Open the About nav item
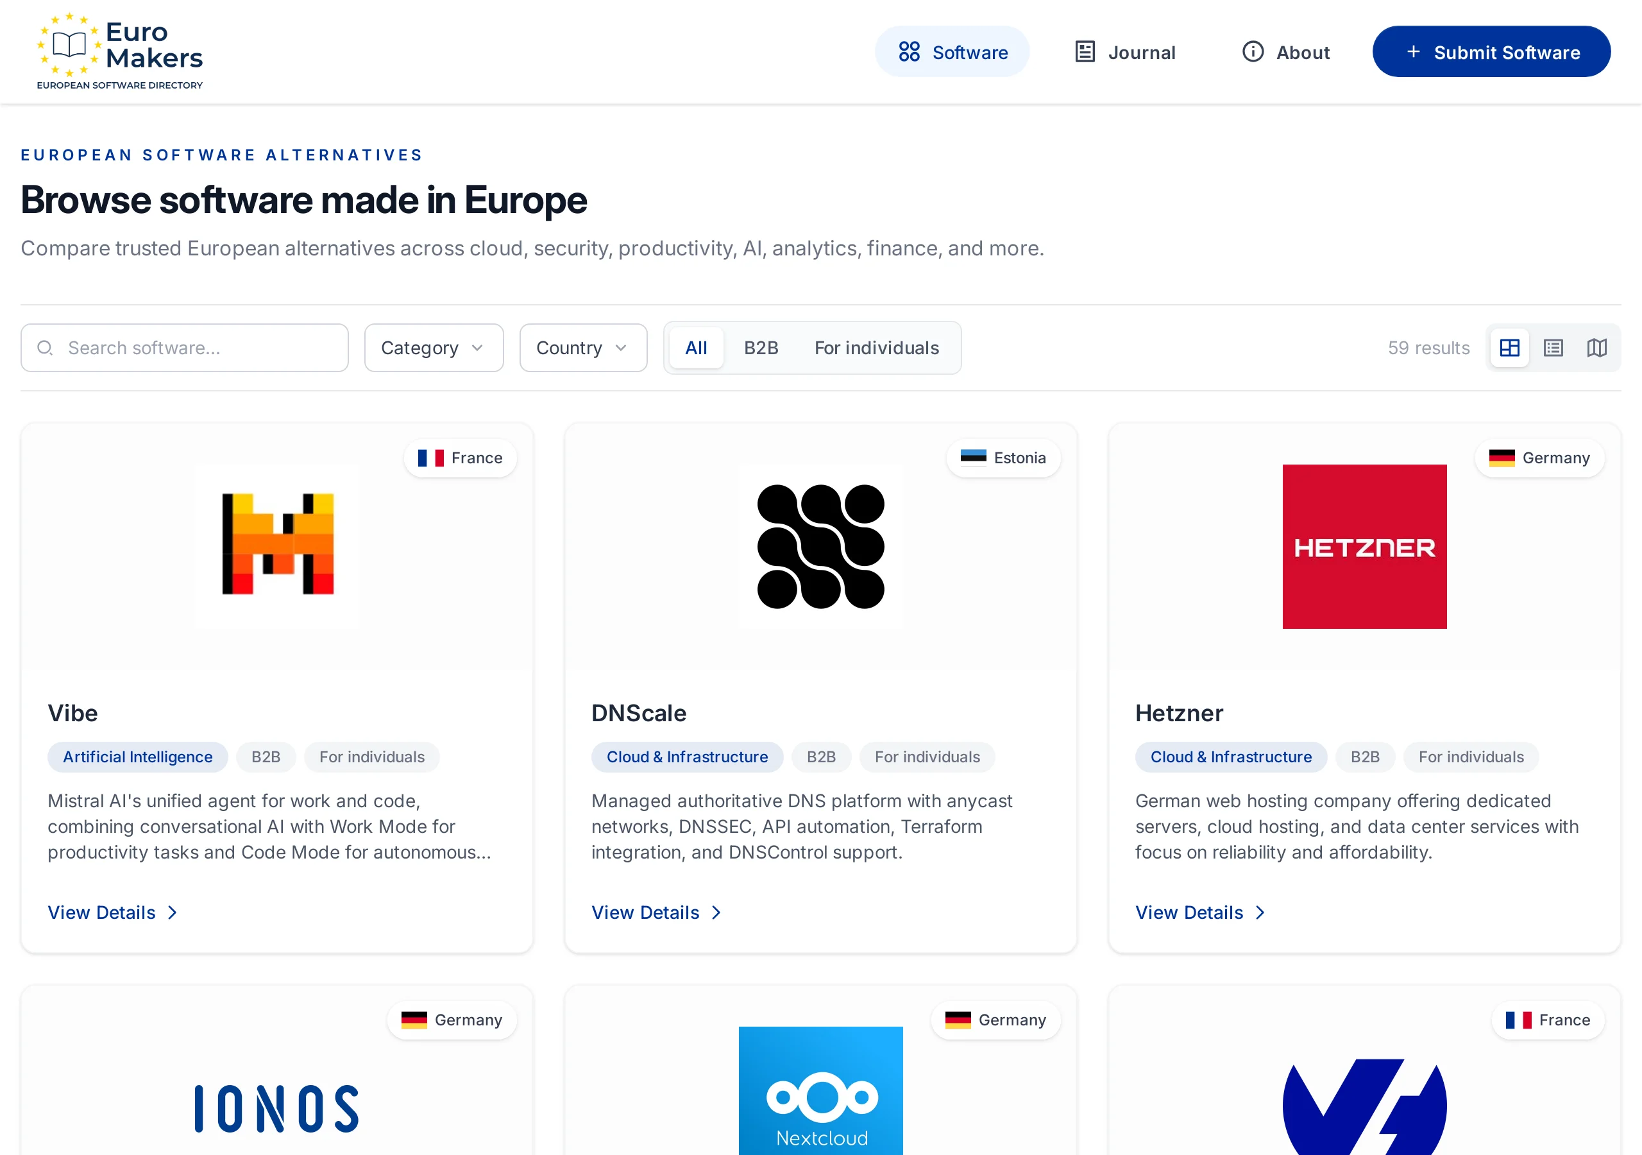 (1286, 52)
